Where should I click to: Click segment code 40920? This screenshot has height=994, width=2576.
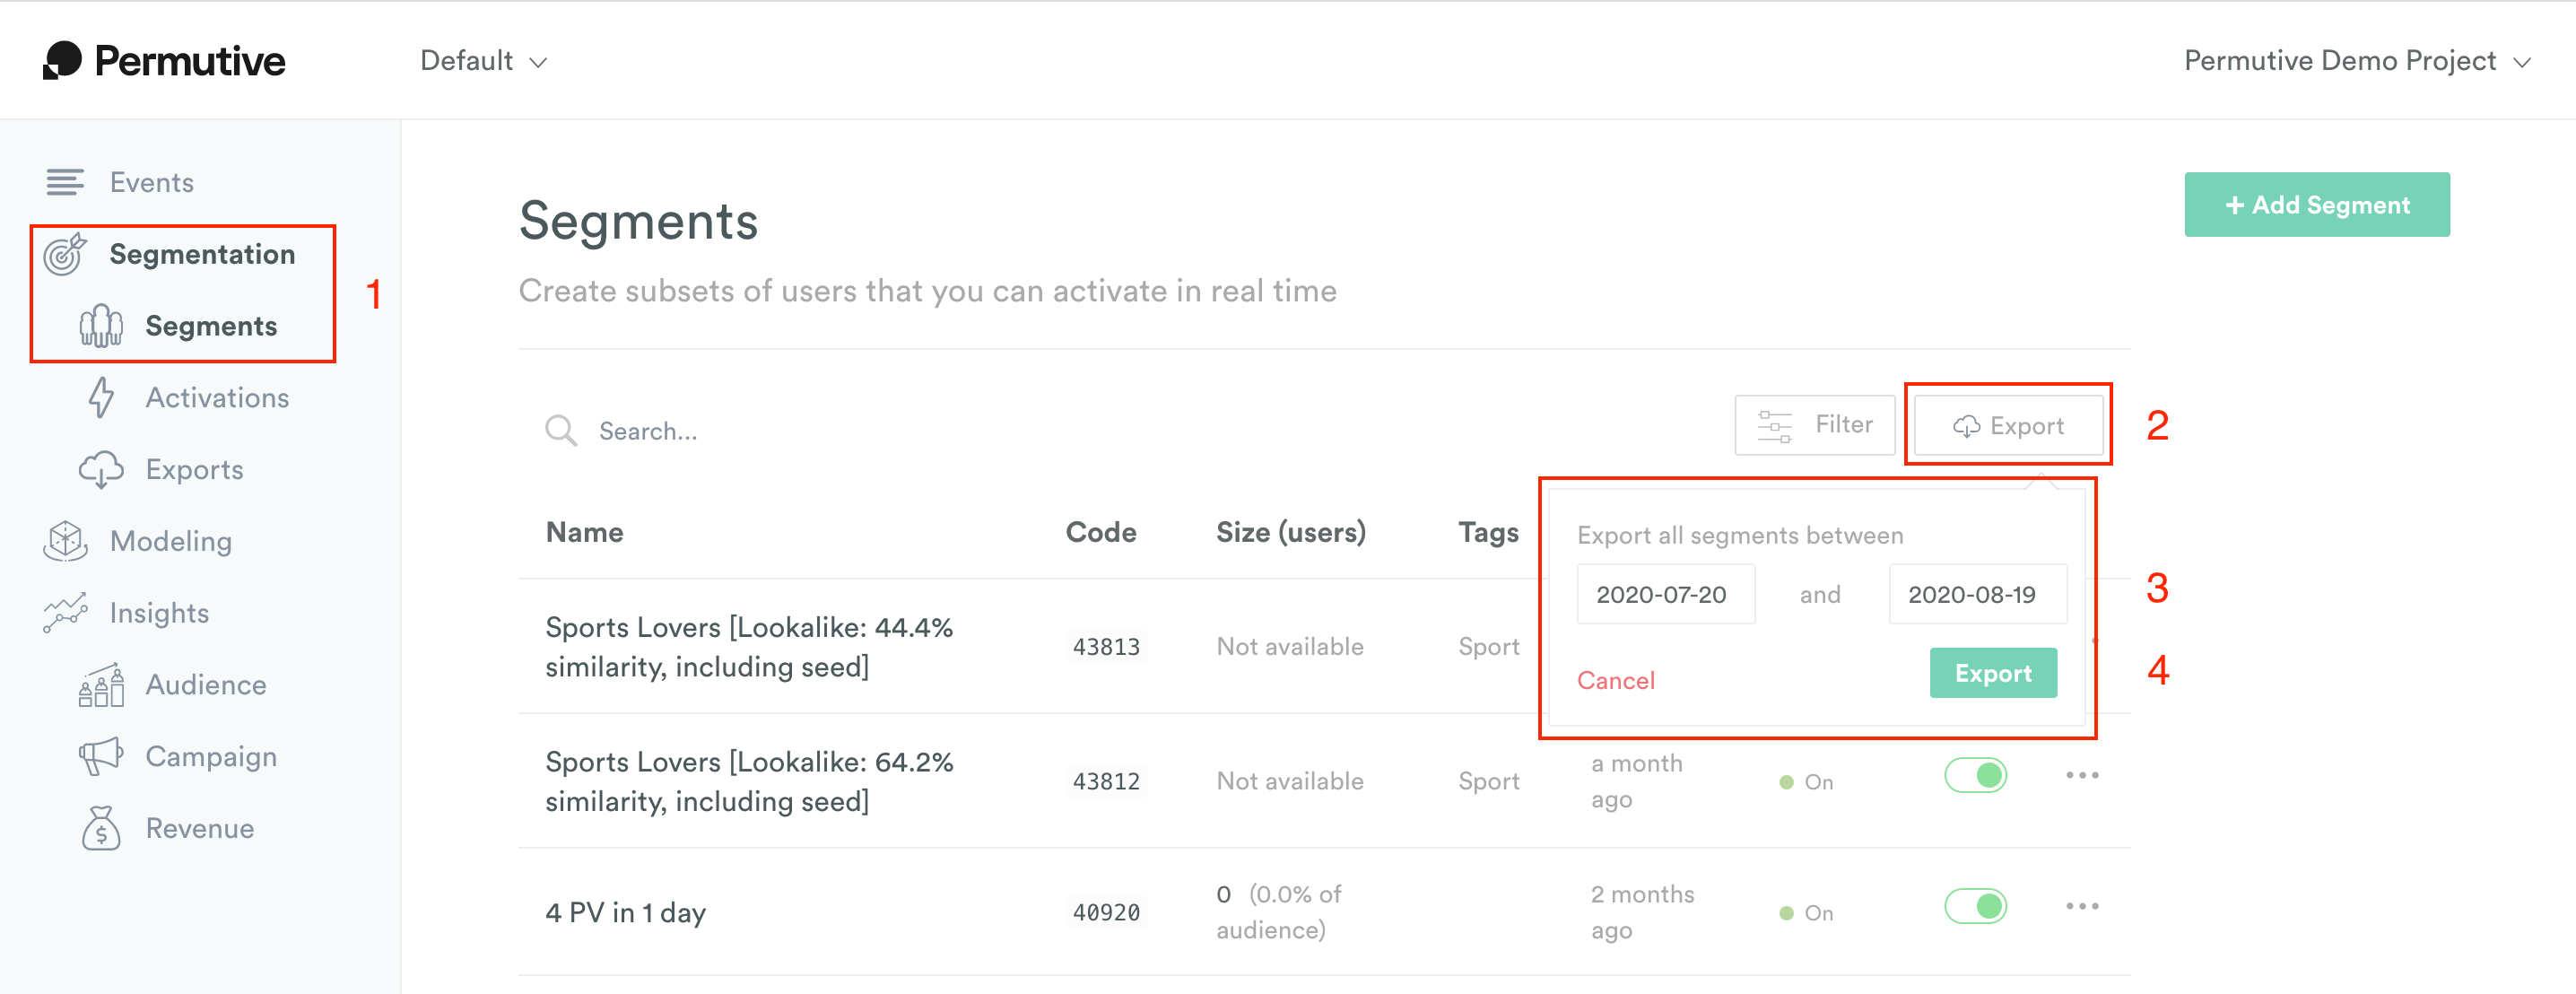point(1106,913)
